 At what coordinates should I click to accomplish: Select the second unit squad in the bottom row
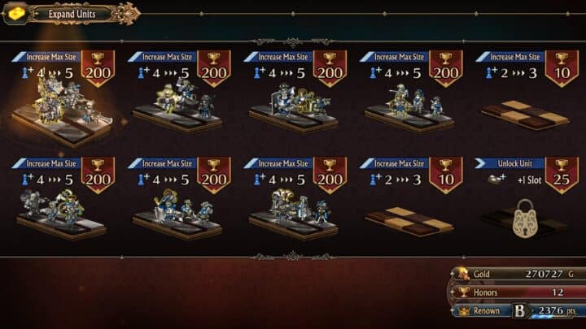[178, 214]
